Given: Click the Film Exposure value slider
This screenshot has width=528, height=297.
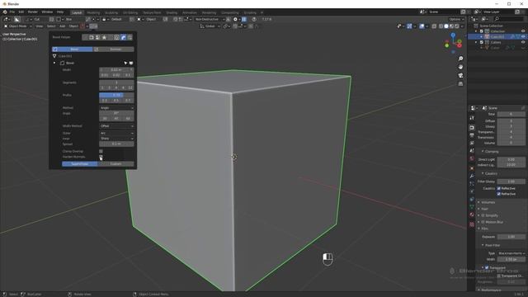Looking at the screenshot, I should pyautogui.click(x=511, y=237).
